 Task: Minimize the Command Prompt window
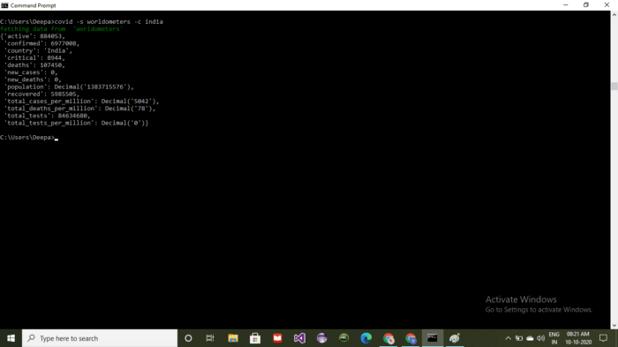coord(566,5)
